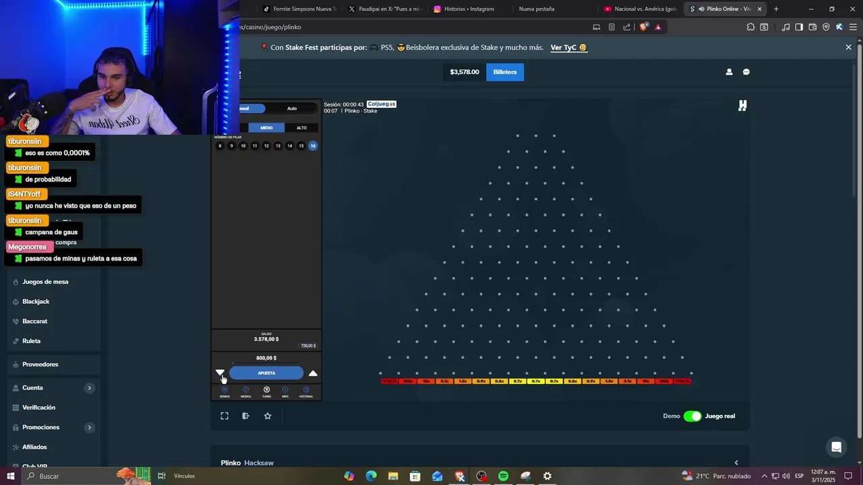Select 16 rows
The height and width of the screenshot is (485, 863).
pos(313,146)
